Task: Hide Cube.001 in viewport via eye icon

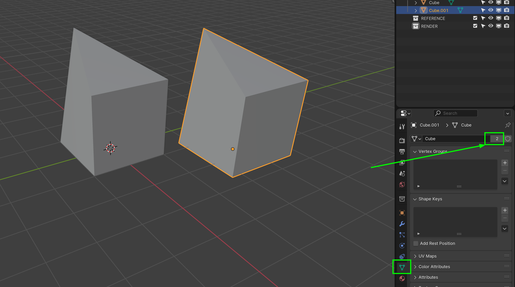Action: pos(491,10)
